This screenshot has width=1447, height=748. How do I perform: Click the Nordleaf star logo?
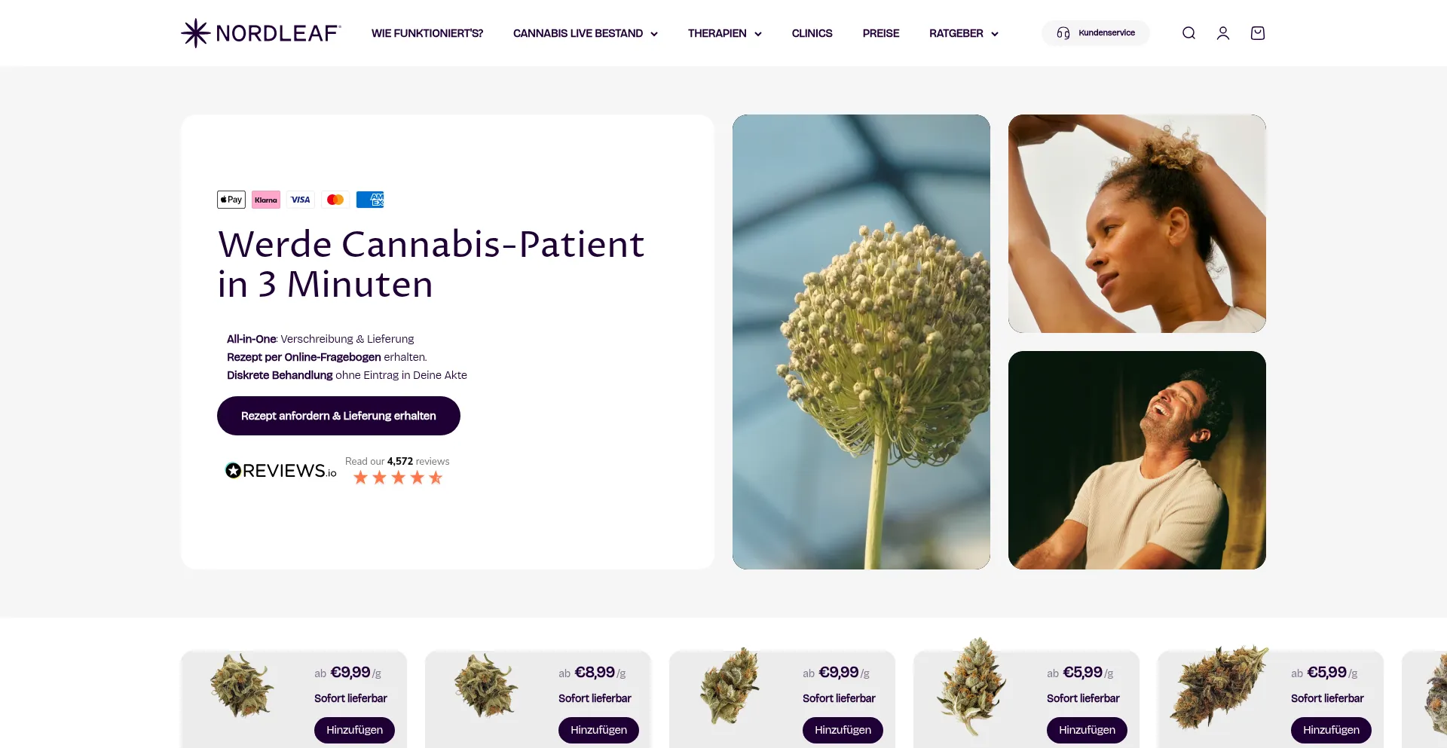195,33
